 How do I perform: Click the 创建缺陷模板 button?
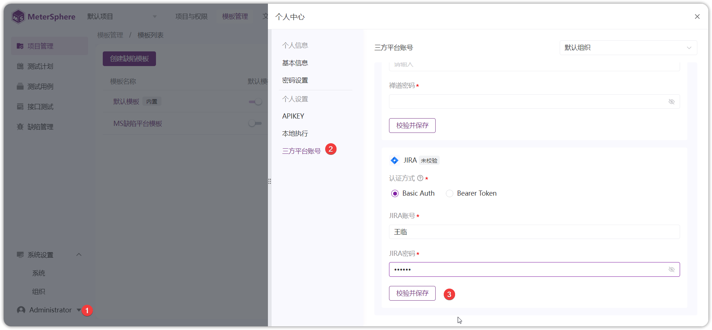point(129,59)
